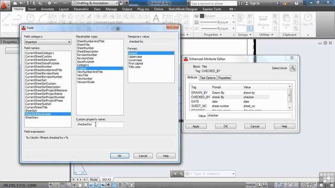Expand the Utilities ribbon panel
The image size is (335, 188).
coord(266,35)
